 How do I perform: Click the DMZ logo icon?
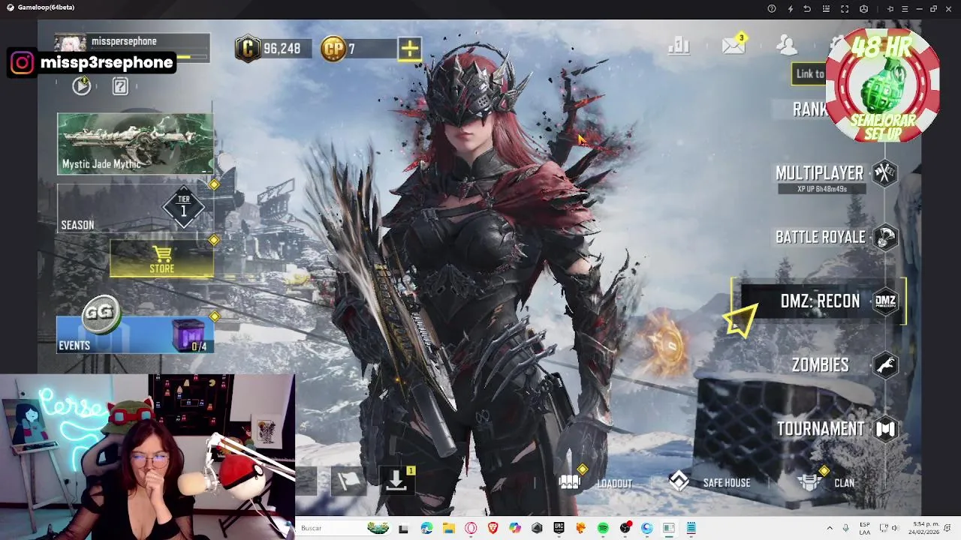(886, 301)
